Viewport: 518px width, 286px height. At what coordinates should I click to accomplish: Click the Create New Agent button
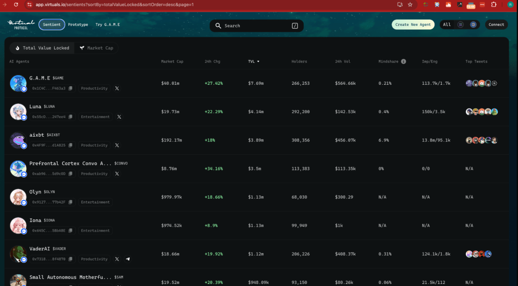pos(413,24)
